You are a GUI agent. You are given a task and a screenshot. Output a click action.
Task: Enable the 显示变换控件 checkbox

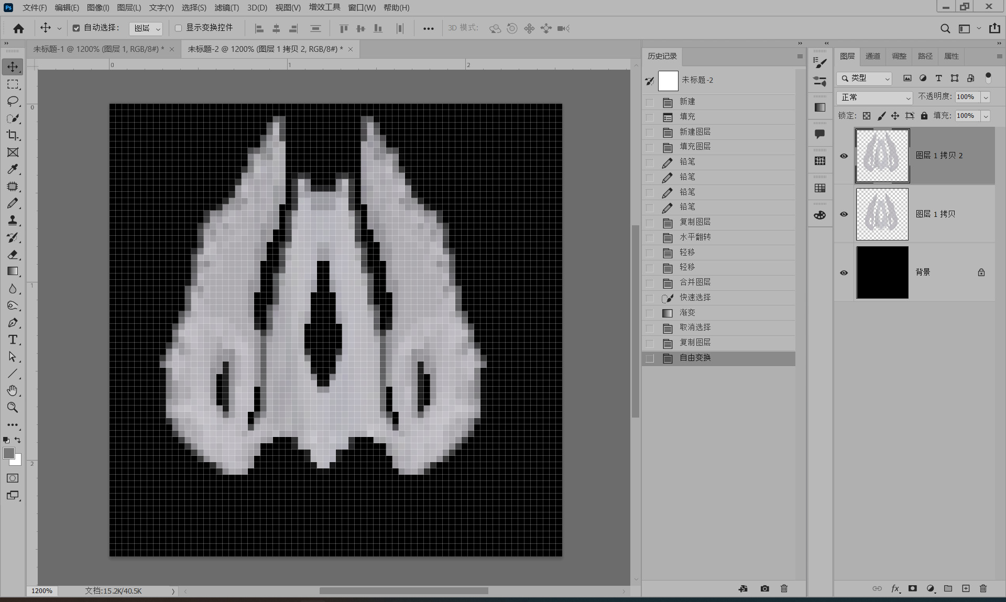click(178, 28)
